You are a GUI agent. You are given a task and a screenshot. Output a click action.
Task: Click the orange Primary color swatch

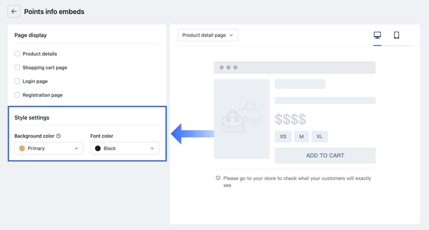point(22,148)
